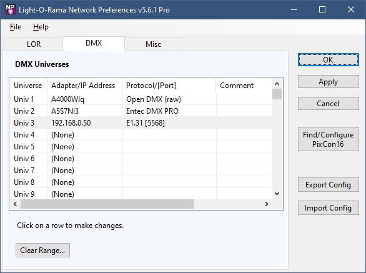Viewport: 366px width, 273px height.
Task: Click the E1.31 [5568] protocol cell
Action: 146,123
